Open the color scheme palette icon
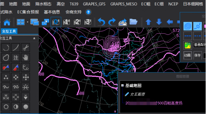Image resolution: width=206 pixels, height=114 pixels. click(x=187, y=45)
